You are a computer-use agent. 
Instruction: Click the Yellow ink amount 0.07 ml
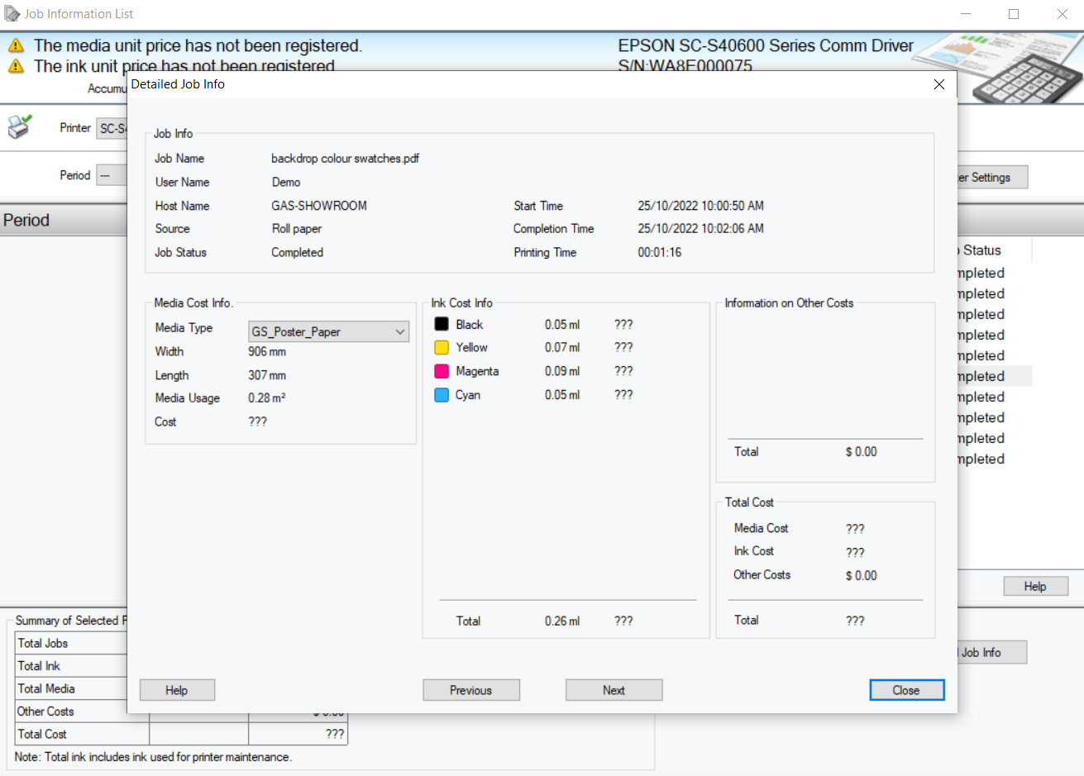pyautogui.click(x=562, y=347)
